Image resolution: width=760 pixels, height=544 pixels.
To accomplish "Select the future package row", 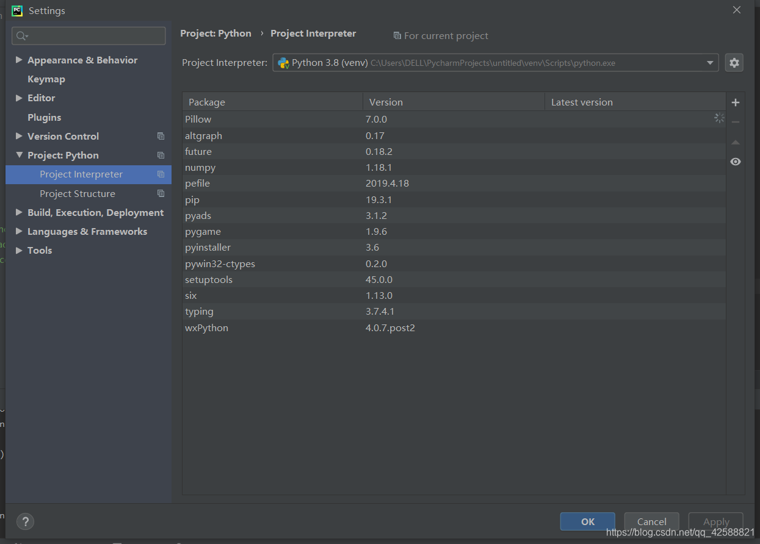I will pyautogui.click(x=454, y=151).
